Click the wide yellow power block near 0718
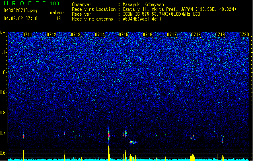This screenshot has width=253, height=161. point(192,157)
